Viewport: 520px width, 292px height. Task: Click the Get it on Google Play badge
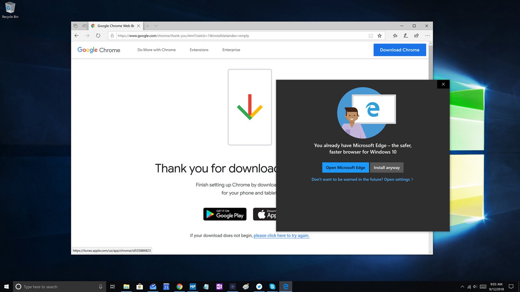click(x=225, y=214)
